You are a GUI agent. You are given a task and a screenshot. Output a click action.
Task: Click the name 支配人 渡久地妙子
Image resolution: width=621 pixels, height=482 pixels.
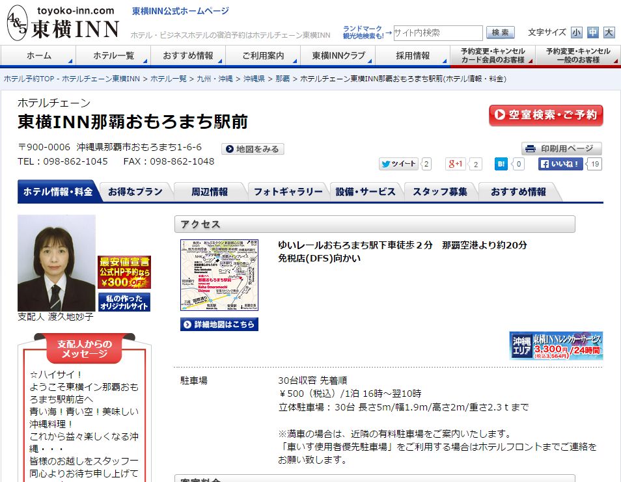55,317
